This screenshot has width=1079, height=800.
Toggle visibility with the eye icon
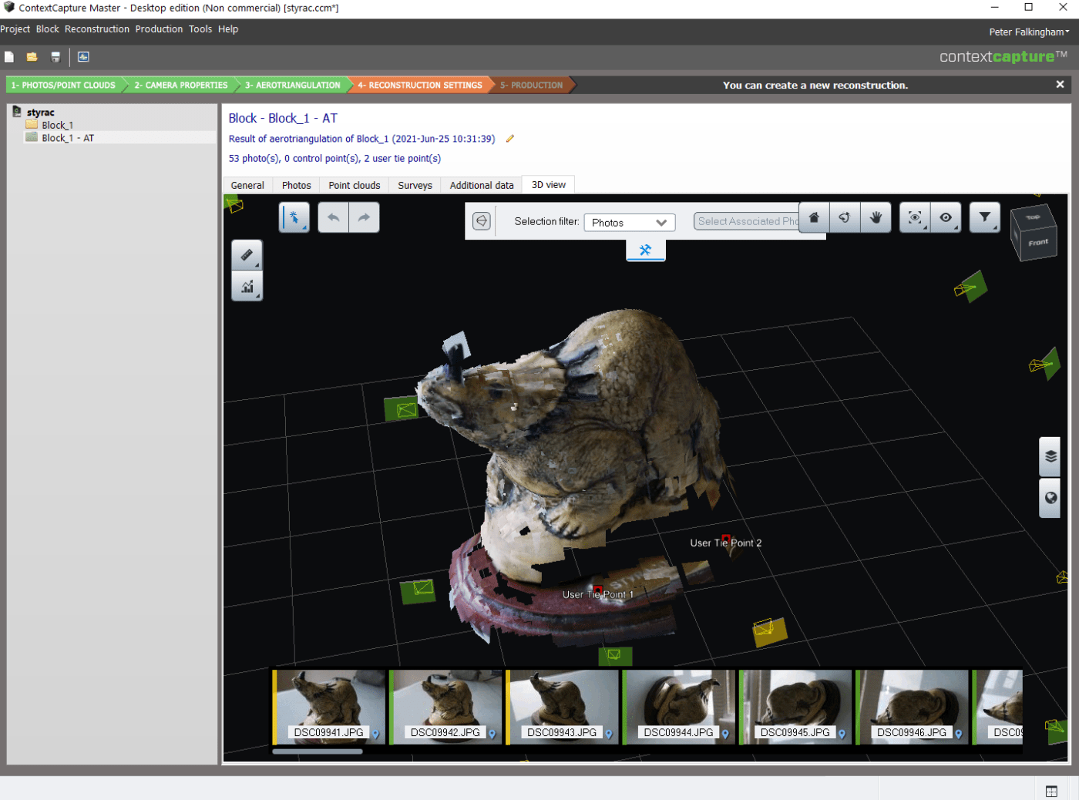click(x=946, y=218)
